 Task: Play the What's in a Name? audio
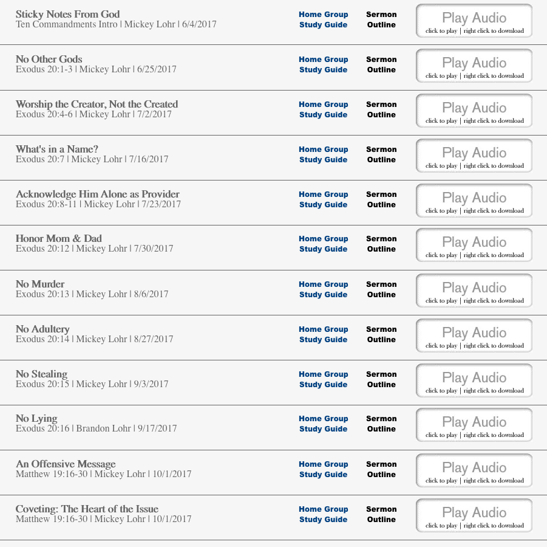point(474,156)
